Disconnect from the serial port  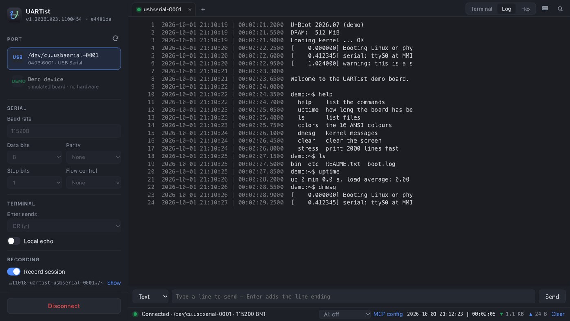pos(64,306)
